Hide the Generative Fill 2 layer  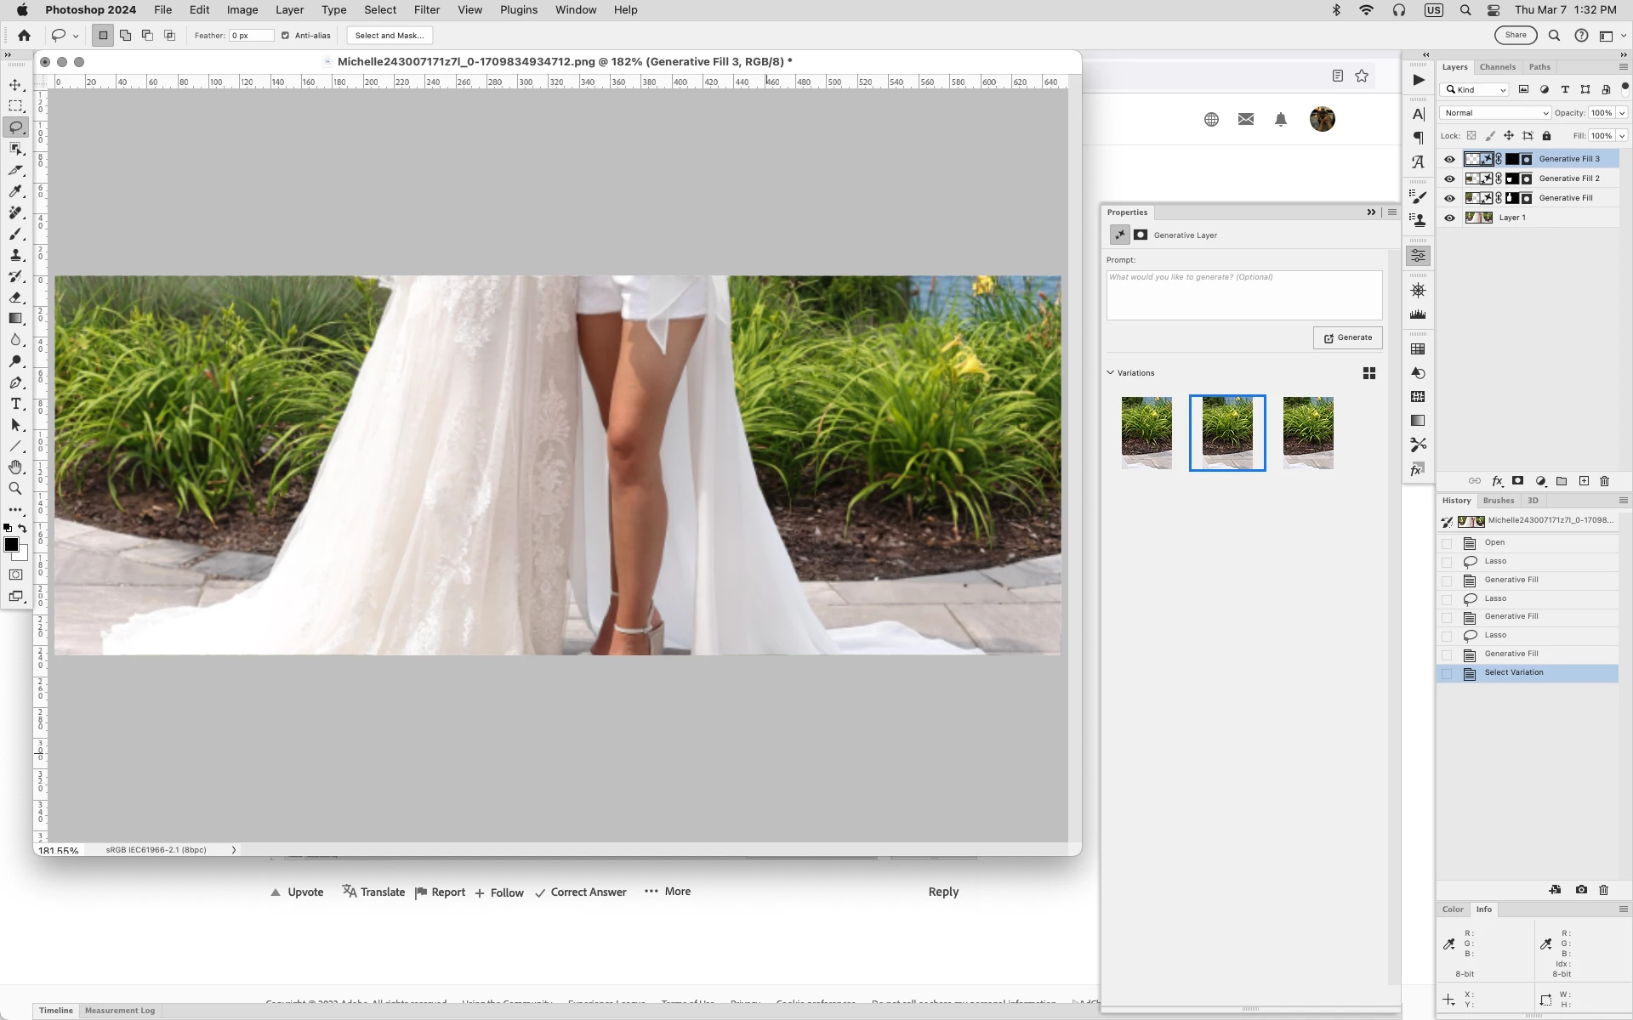1449,178
